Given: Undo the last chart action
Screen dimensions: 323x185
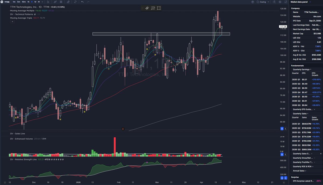Looking at the screenshot, I should point(82,2).
